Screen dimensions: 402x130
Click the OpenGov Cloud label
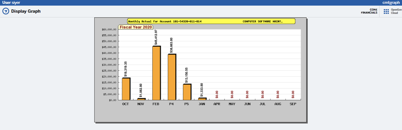click(x=395, y=11)
